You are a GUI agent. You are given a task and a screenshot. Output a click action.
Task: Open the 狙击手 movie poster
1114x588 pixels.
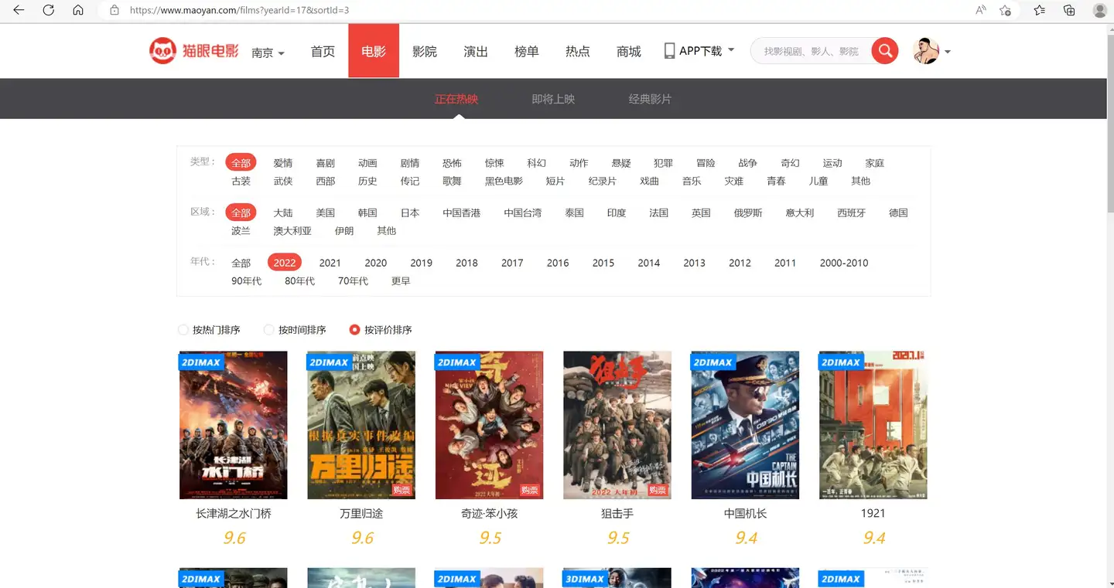(617, 425)
